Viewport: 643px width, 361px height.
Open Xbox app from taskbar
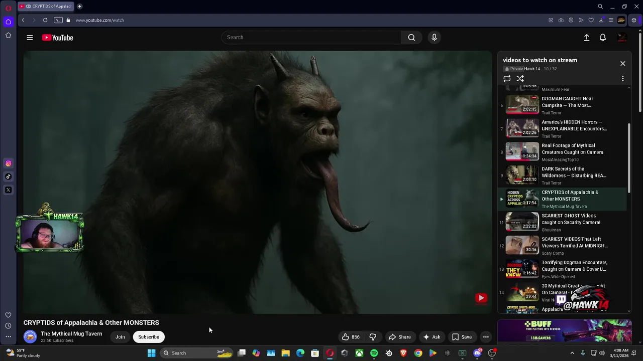[x=359, y=353]
